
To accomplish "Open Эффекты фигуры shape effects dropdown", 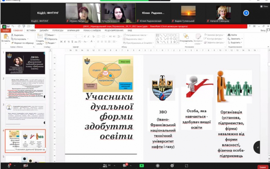I will pyautogui.click(x=215, y=43).
